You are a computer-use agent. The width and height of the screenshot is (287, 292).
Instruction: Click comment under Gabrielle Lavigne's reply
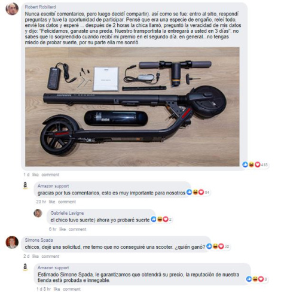pos(77,229)
